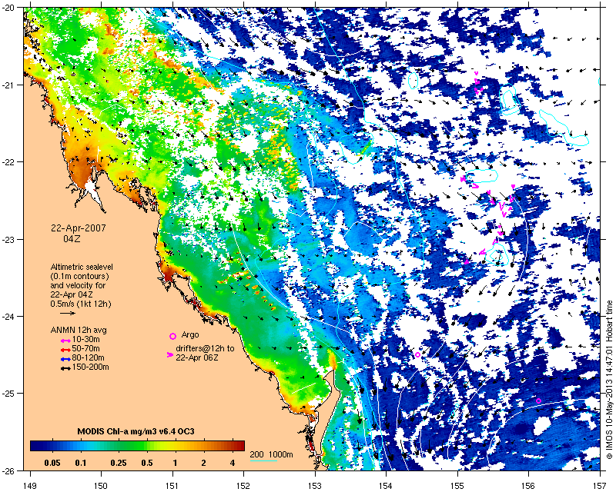
Task: Click the cyan line under 200 1000m
Action: point(263,460)
